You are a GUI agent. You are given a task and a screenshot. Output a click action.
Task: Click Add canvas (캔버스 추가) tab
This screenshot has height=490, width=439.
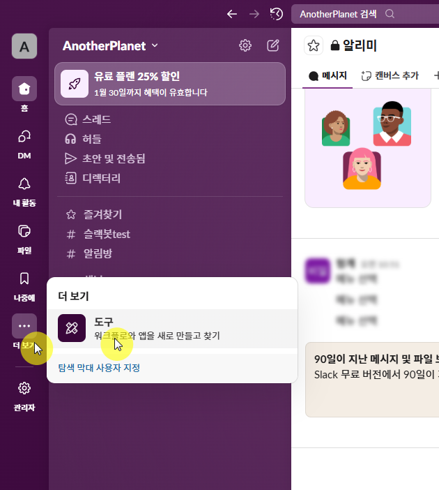390,75
